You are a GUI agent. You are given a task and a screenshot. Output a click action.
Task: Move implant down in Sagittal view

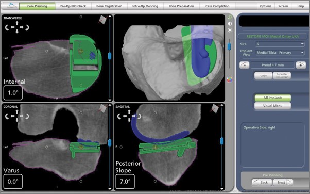pos(129,120)
